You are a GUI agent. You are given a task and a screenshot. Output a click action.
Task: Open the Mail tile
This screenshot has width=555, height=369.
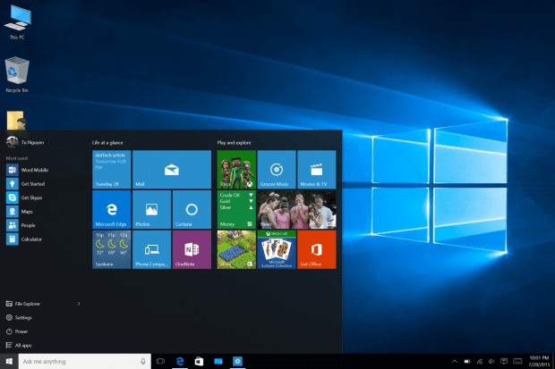pyautogui.click(x=172, y=170)
